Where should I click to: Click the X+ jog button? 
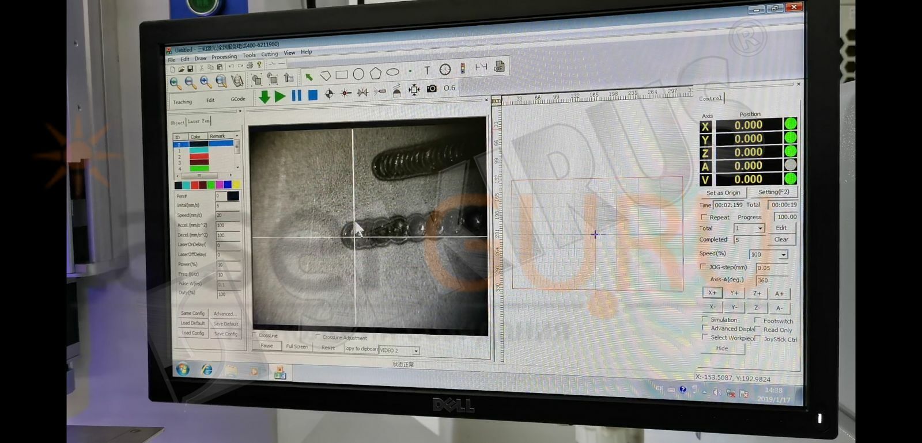coord(712,293)
